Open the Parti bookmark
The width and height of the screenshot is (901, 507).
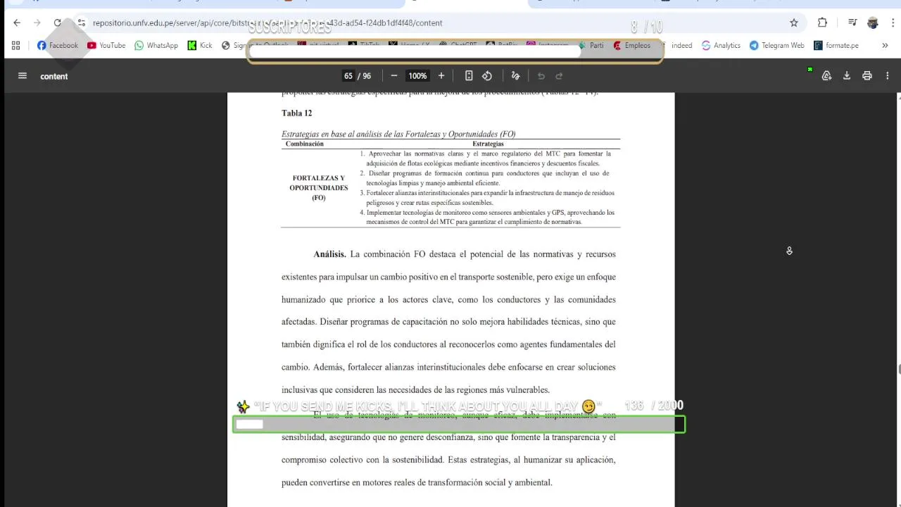coord(591,45)
